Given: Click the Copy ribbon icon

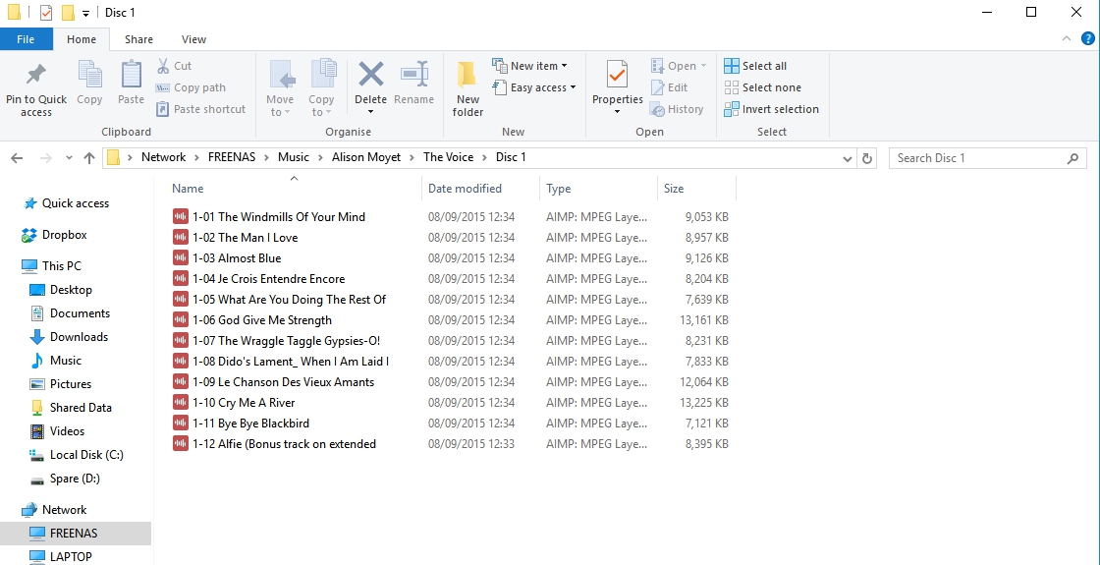Looking at the screenshot, I should click(x=89, y=75).
